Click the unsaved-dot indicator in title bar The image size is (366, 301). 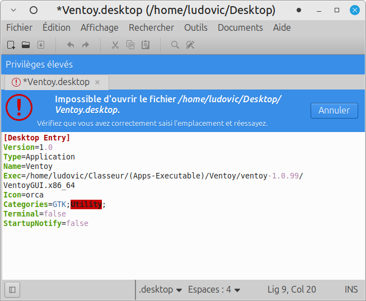tap(299, 10)
